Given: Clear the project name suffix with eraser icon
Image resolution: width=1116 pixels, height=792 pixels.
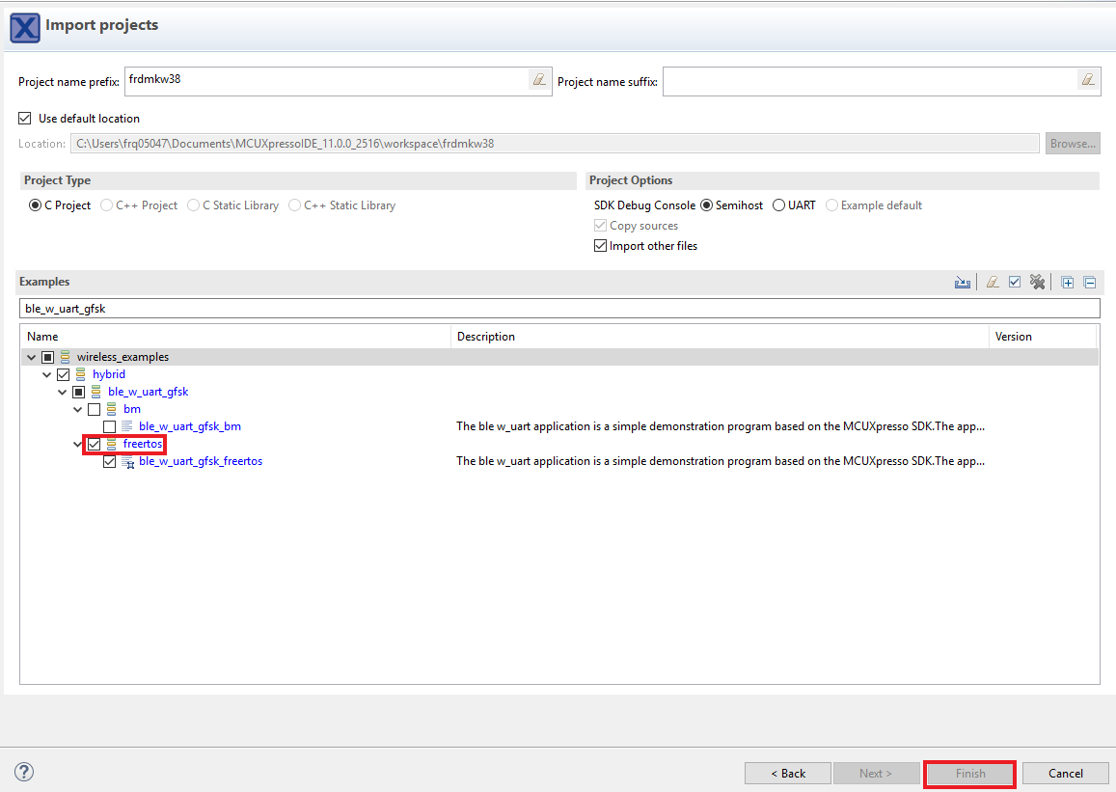Looking at the screenshot, I should 1088,80.
